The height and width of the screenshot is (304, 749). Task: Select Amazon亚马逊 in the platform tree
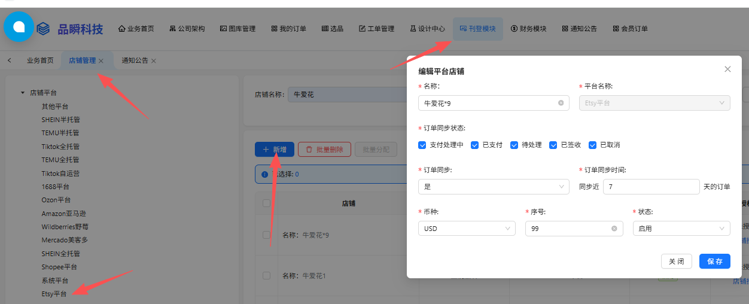(x=65, y=214)
